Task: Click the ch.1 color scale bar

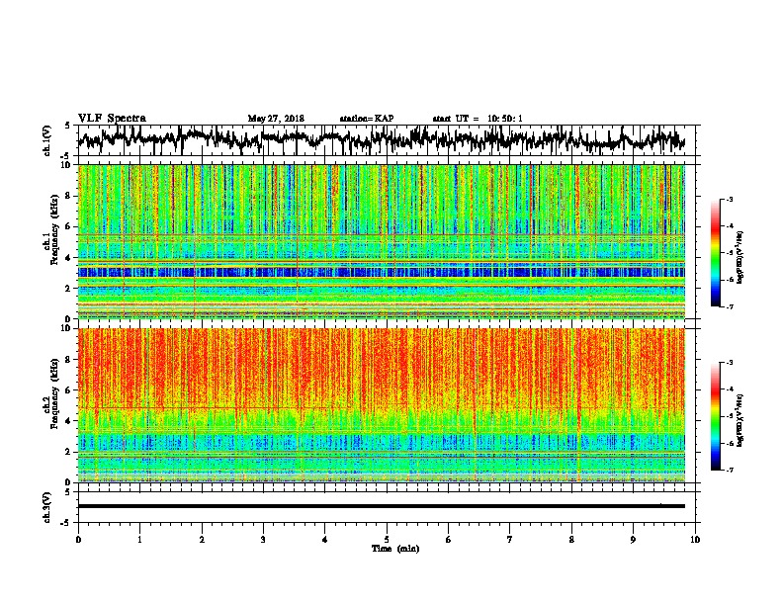Action: 715,253
